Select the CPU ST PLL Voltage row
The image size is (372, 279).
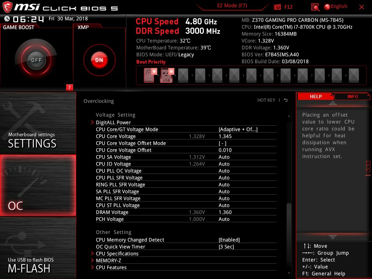coord(186,205)
